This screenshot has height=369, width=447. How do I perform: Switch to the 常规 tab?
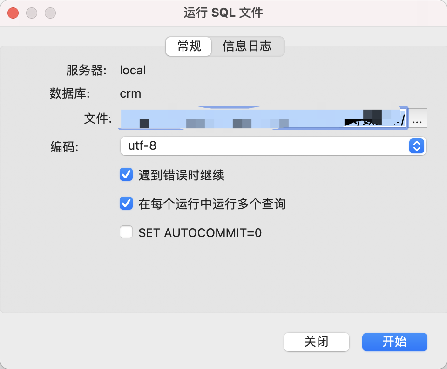tap(189, 46)
